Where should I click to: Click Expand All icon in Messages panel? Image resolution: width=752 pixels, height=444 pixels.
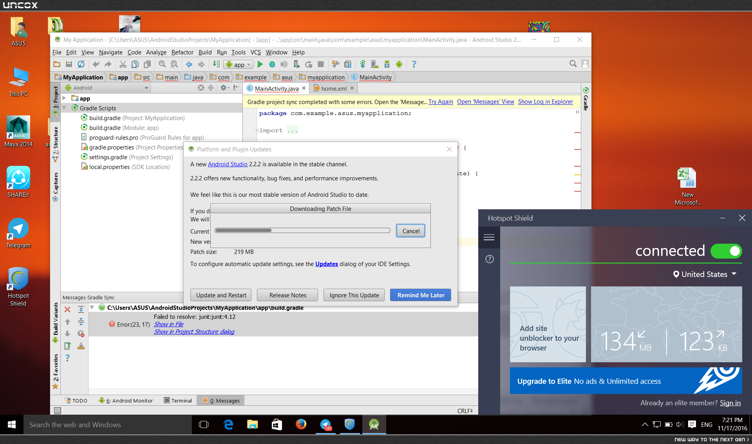[81, 309]
